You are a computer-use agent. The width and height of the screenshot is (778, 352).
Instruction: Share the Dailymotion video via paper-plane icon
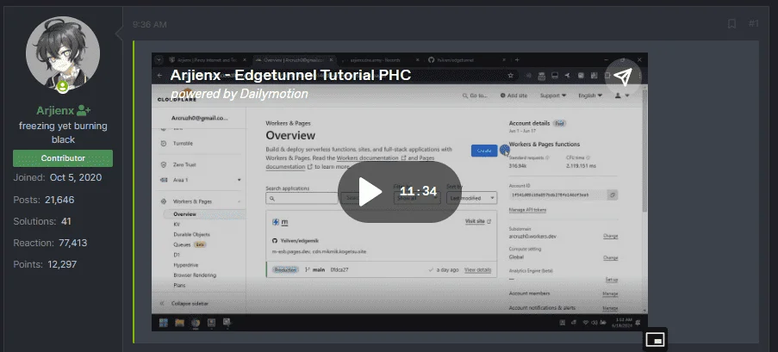[623, 77]
